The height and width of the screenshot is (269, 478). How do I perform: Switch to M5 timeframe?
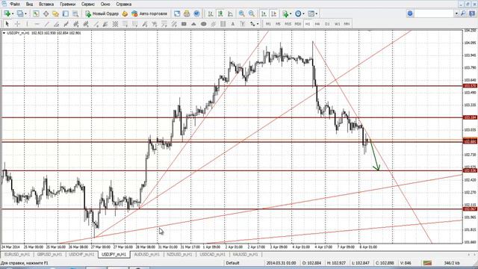[x=278, y=24]
